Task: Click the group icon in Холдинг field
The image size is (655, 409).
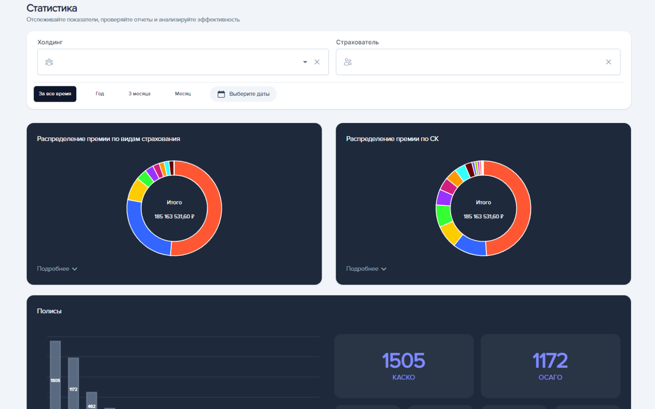Action: [49, 62]
